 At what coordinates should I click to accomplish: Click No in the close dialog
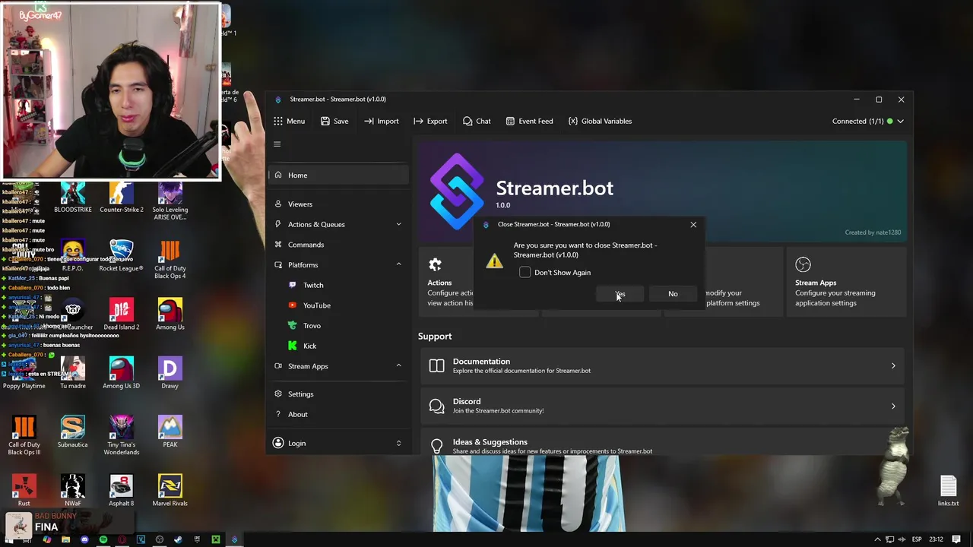tap(673, 294)
